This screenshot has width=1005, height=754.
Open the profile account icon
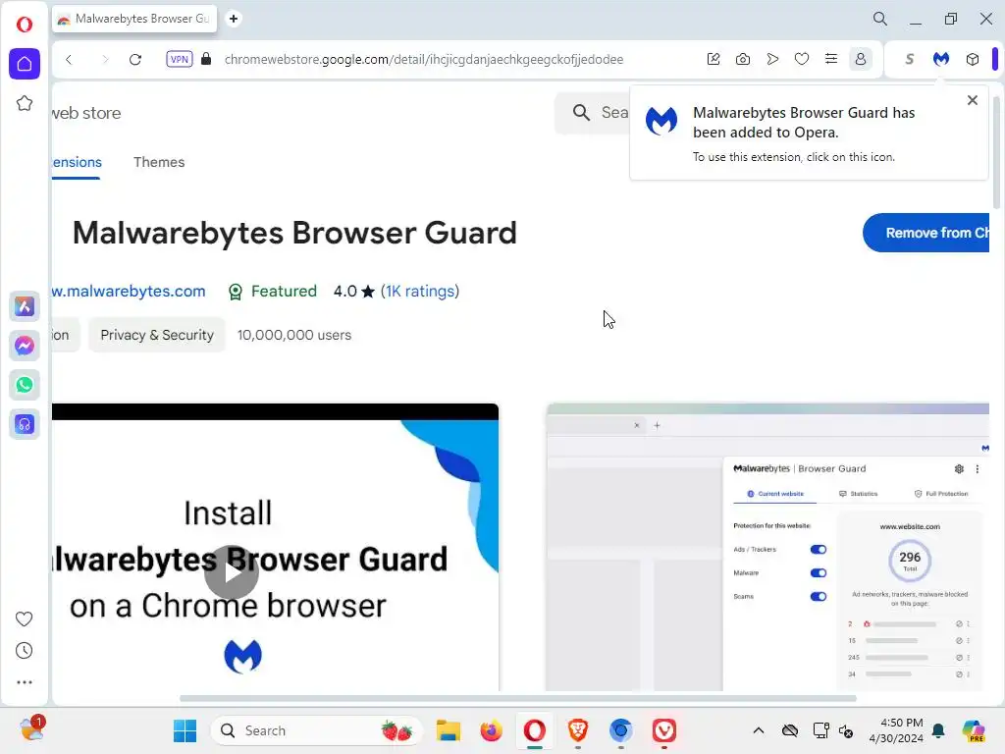coord(861,59)
